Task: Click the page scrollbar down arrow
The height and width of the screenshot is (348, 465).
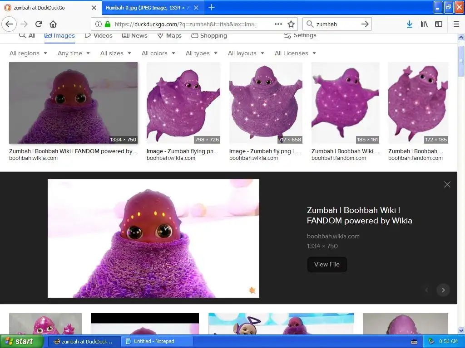Action: 461,330
